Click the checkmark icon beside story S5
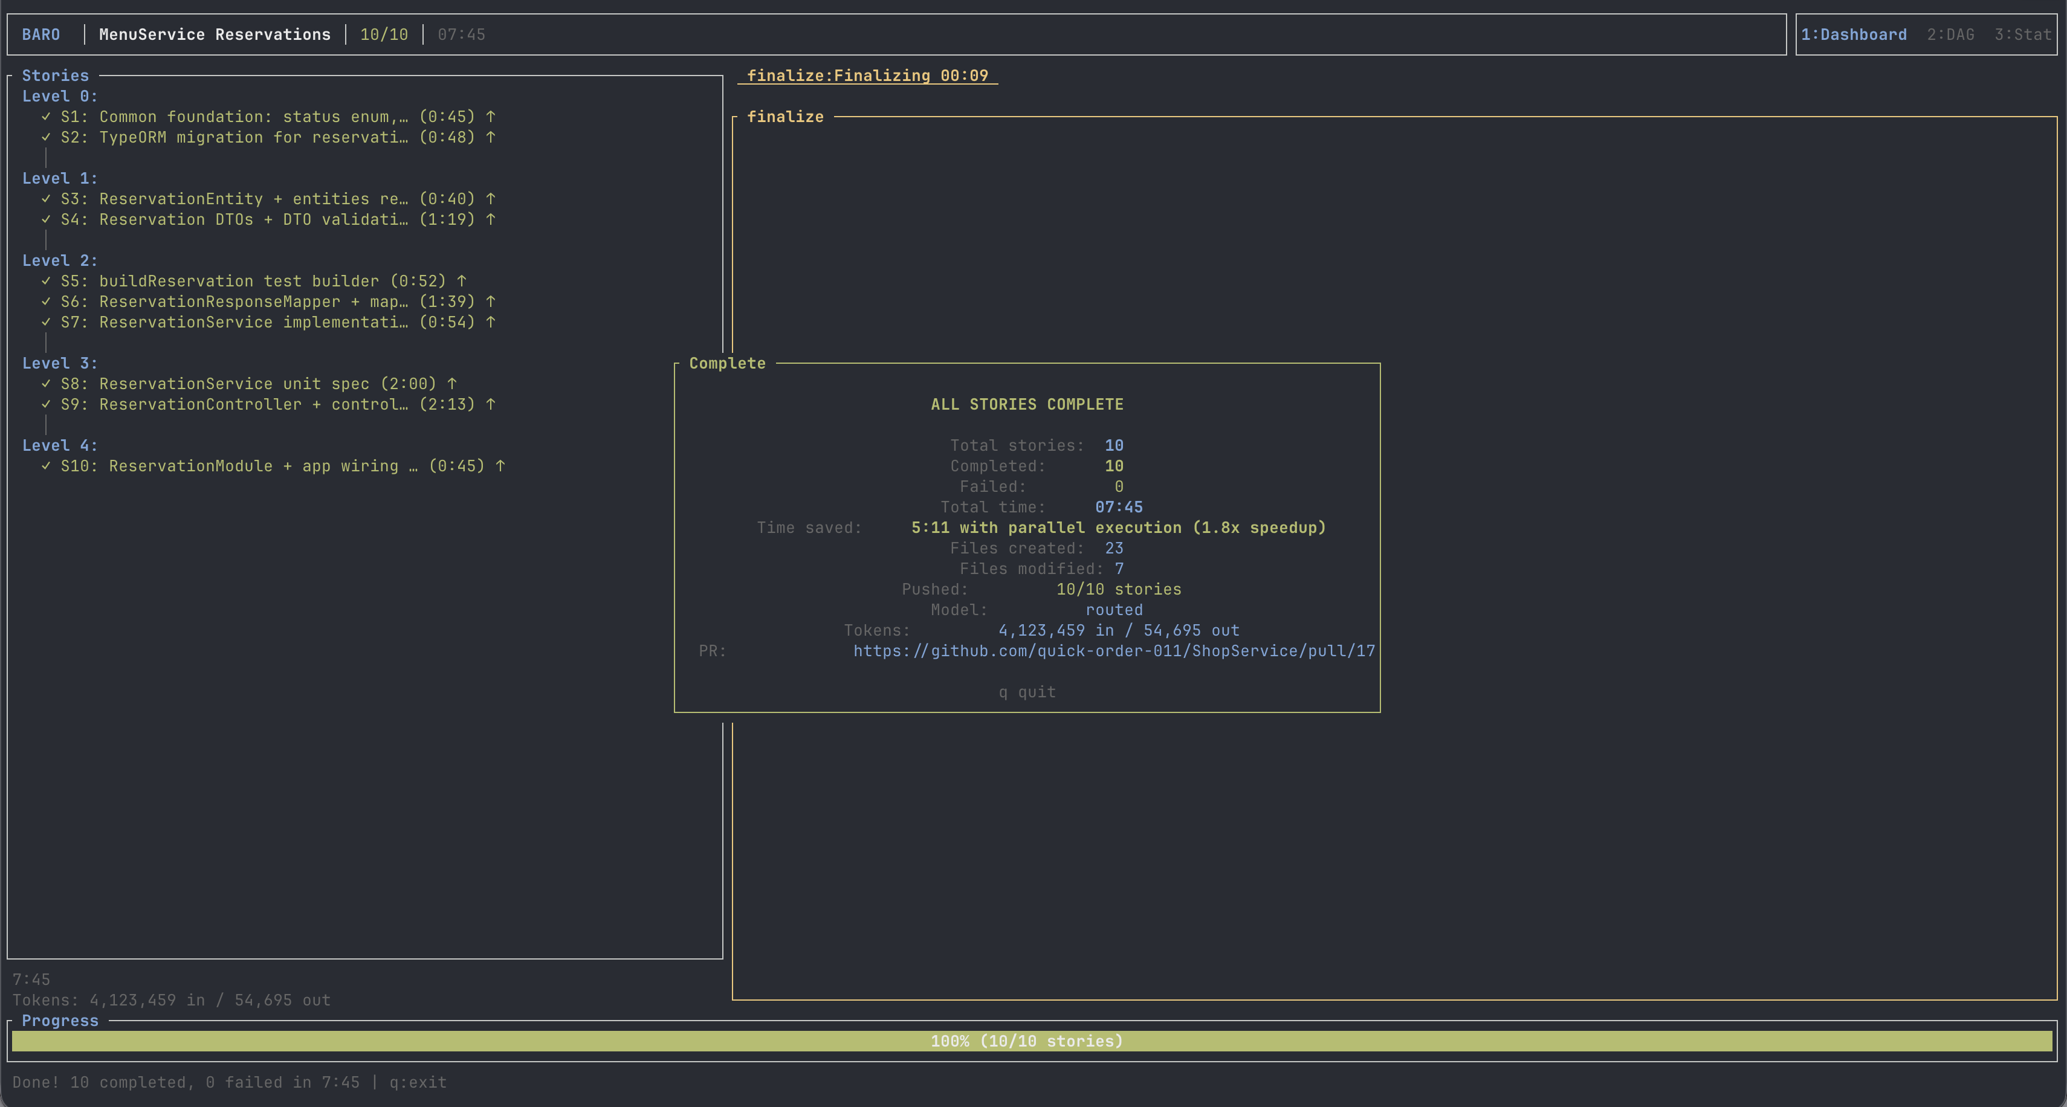 tap(46, 282)
